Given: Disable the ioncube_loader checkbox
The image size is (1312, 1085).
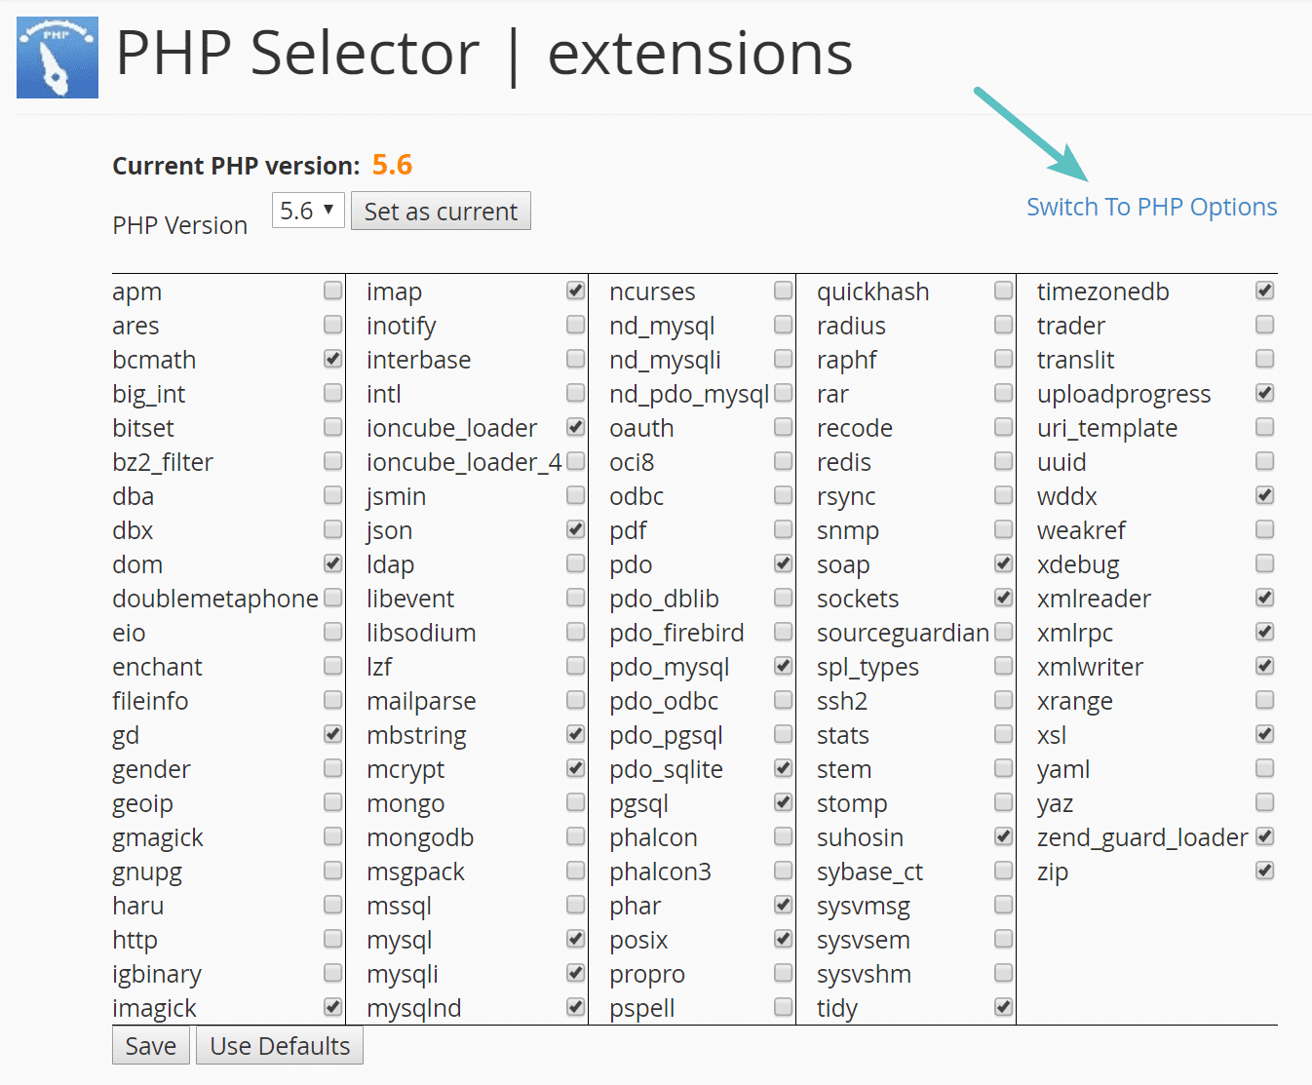Looking at the screenshot, I should pos(576,427).
